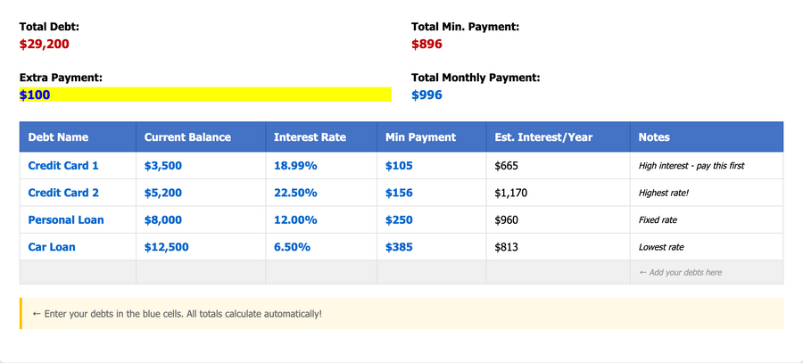This screenshot has height=363, width=803.
Task: Select the yellow Extra Payment $100 field
Action: pos(205,95)
